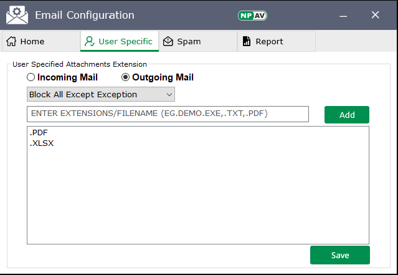Close the Email Configuration window
398x275 pixels.
pos(375,15)
